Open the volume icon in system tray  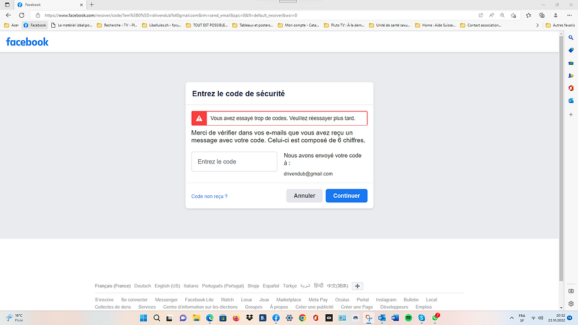pyautogui.click(x=541, y=318)
